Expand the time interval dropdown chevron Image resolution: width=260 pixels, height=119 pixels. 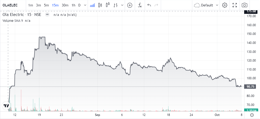[85, 5]
